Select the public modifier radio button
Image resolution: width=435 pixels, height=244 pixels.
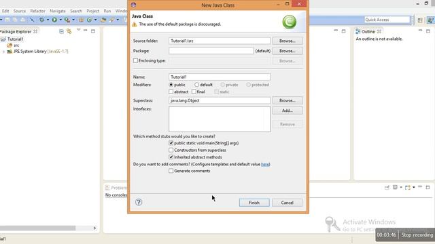coord(171,85)
